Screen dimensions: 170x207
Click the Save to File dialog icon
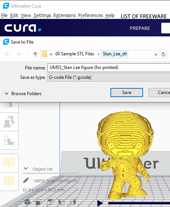pyautogui.click(x=6, y=42)
